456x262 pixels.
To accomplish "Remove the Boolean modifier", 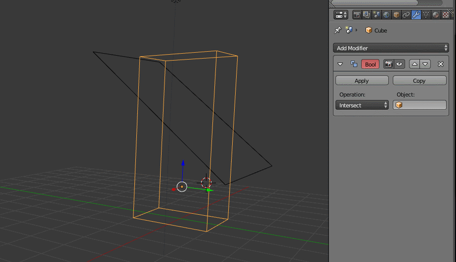I will click(x=441, y=64).
